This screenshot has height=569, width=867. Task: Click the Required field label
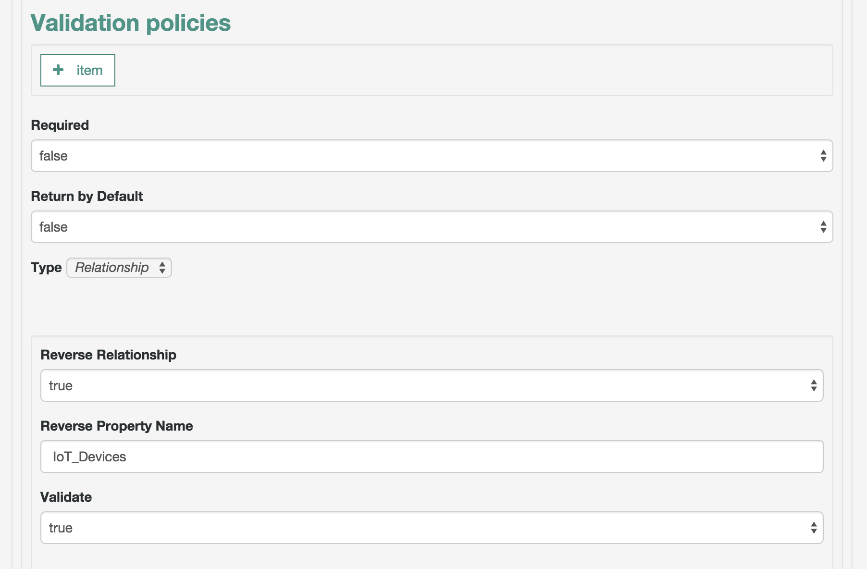(60, 125)
